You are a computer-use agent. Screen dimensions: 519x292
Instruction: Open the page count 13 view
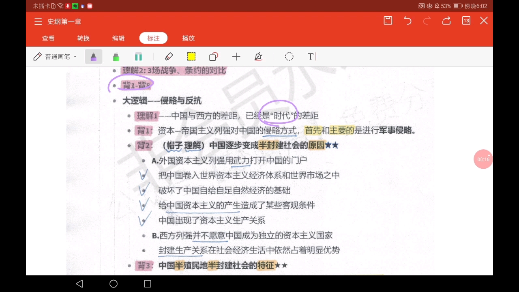click(466, 21)
